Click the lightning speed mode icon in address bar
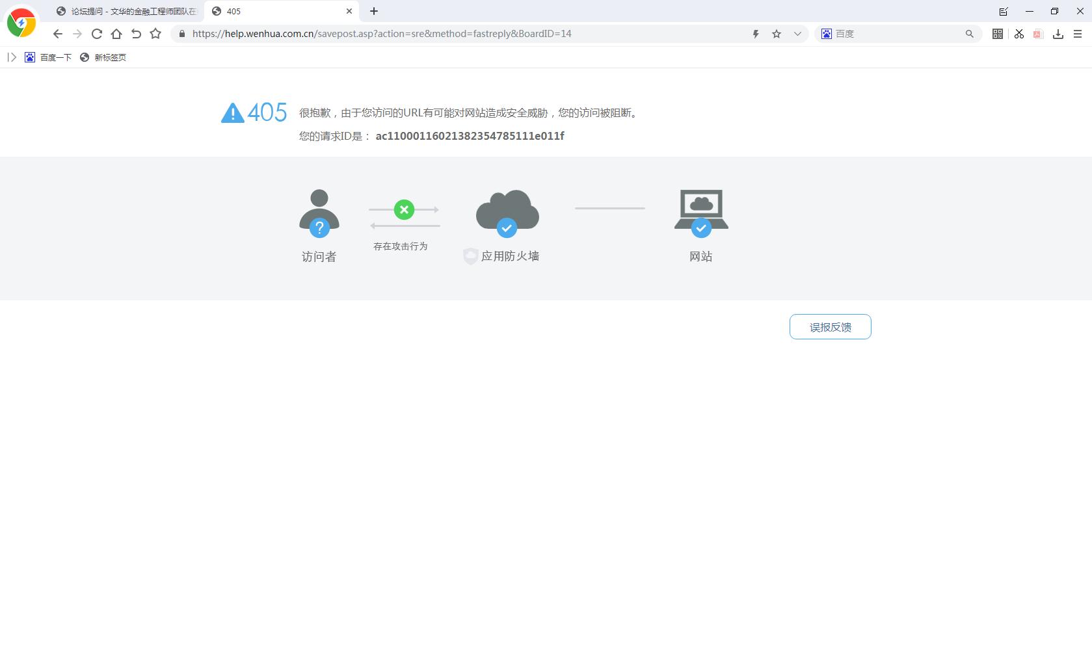Image resolution: width=1092 pixels, height=656 pixels. 756,34
